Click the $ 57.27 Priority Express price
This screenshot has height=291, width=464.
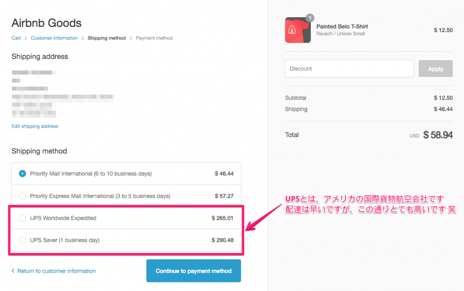[x=224, y=196]
